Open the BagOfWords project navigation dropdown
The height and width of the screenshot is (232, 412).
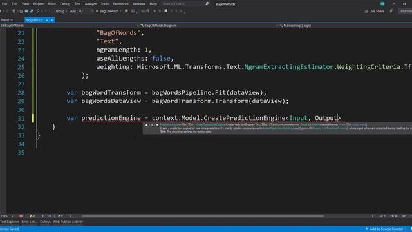click(70, 26)
